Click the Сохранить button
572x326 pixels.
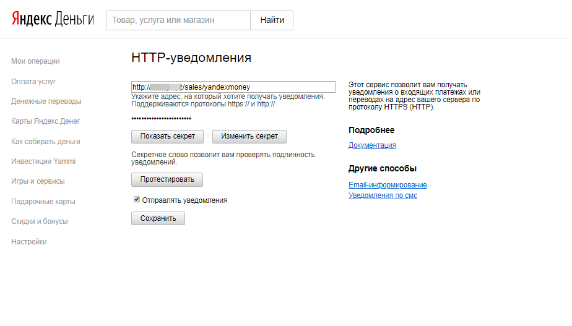158,218
